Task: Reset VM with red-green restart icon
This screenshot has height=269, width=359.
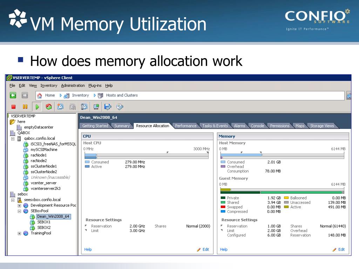Action: tap(48, 106)
